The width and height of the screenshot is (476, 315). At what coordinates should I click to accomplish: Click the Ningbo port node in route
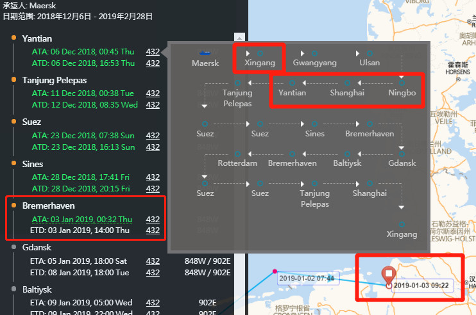tap(402, 83)
